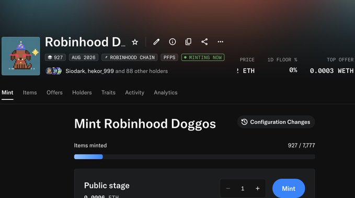Click the TOP OFFER column label
The width and height of the screenshot is (355, 198).
tap(340, 60)
